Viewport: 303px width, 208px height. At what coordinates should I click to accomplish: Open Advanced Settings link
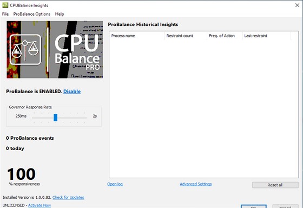click(196, 184)
